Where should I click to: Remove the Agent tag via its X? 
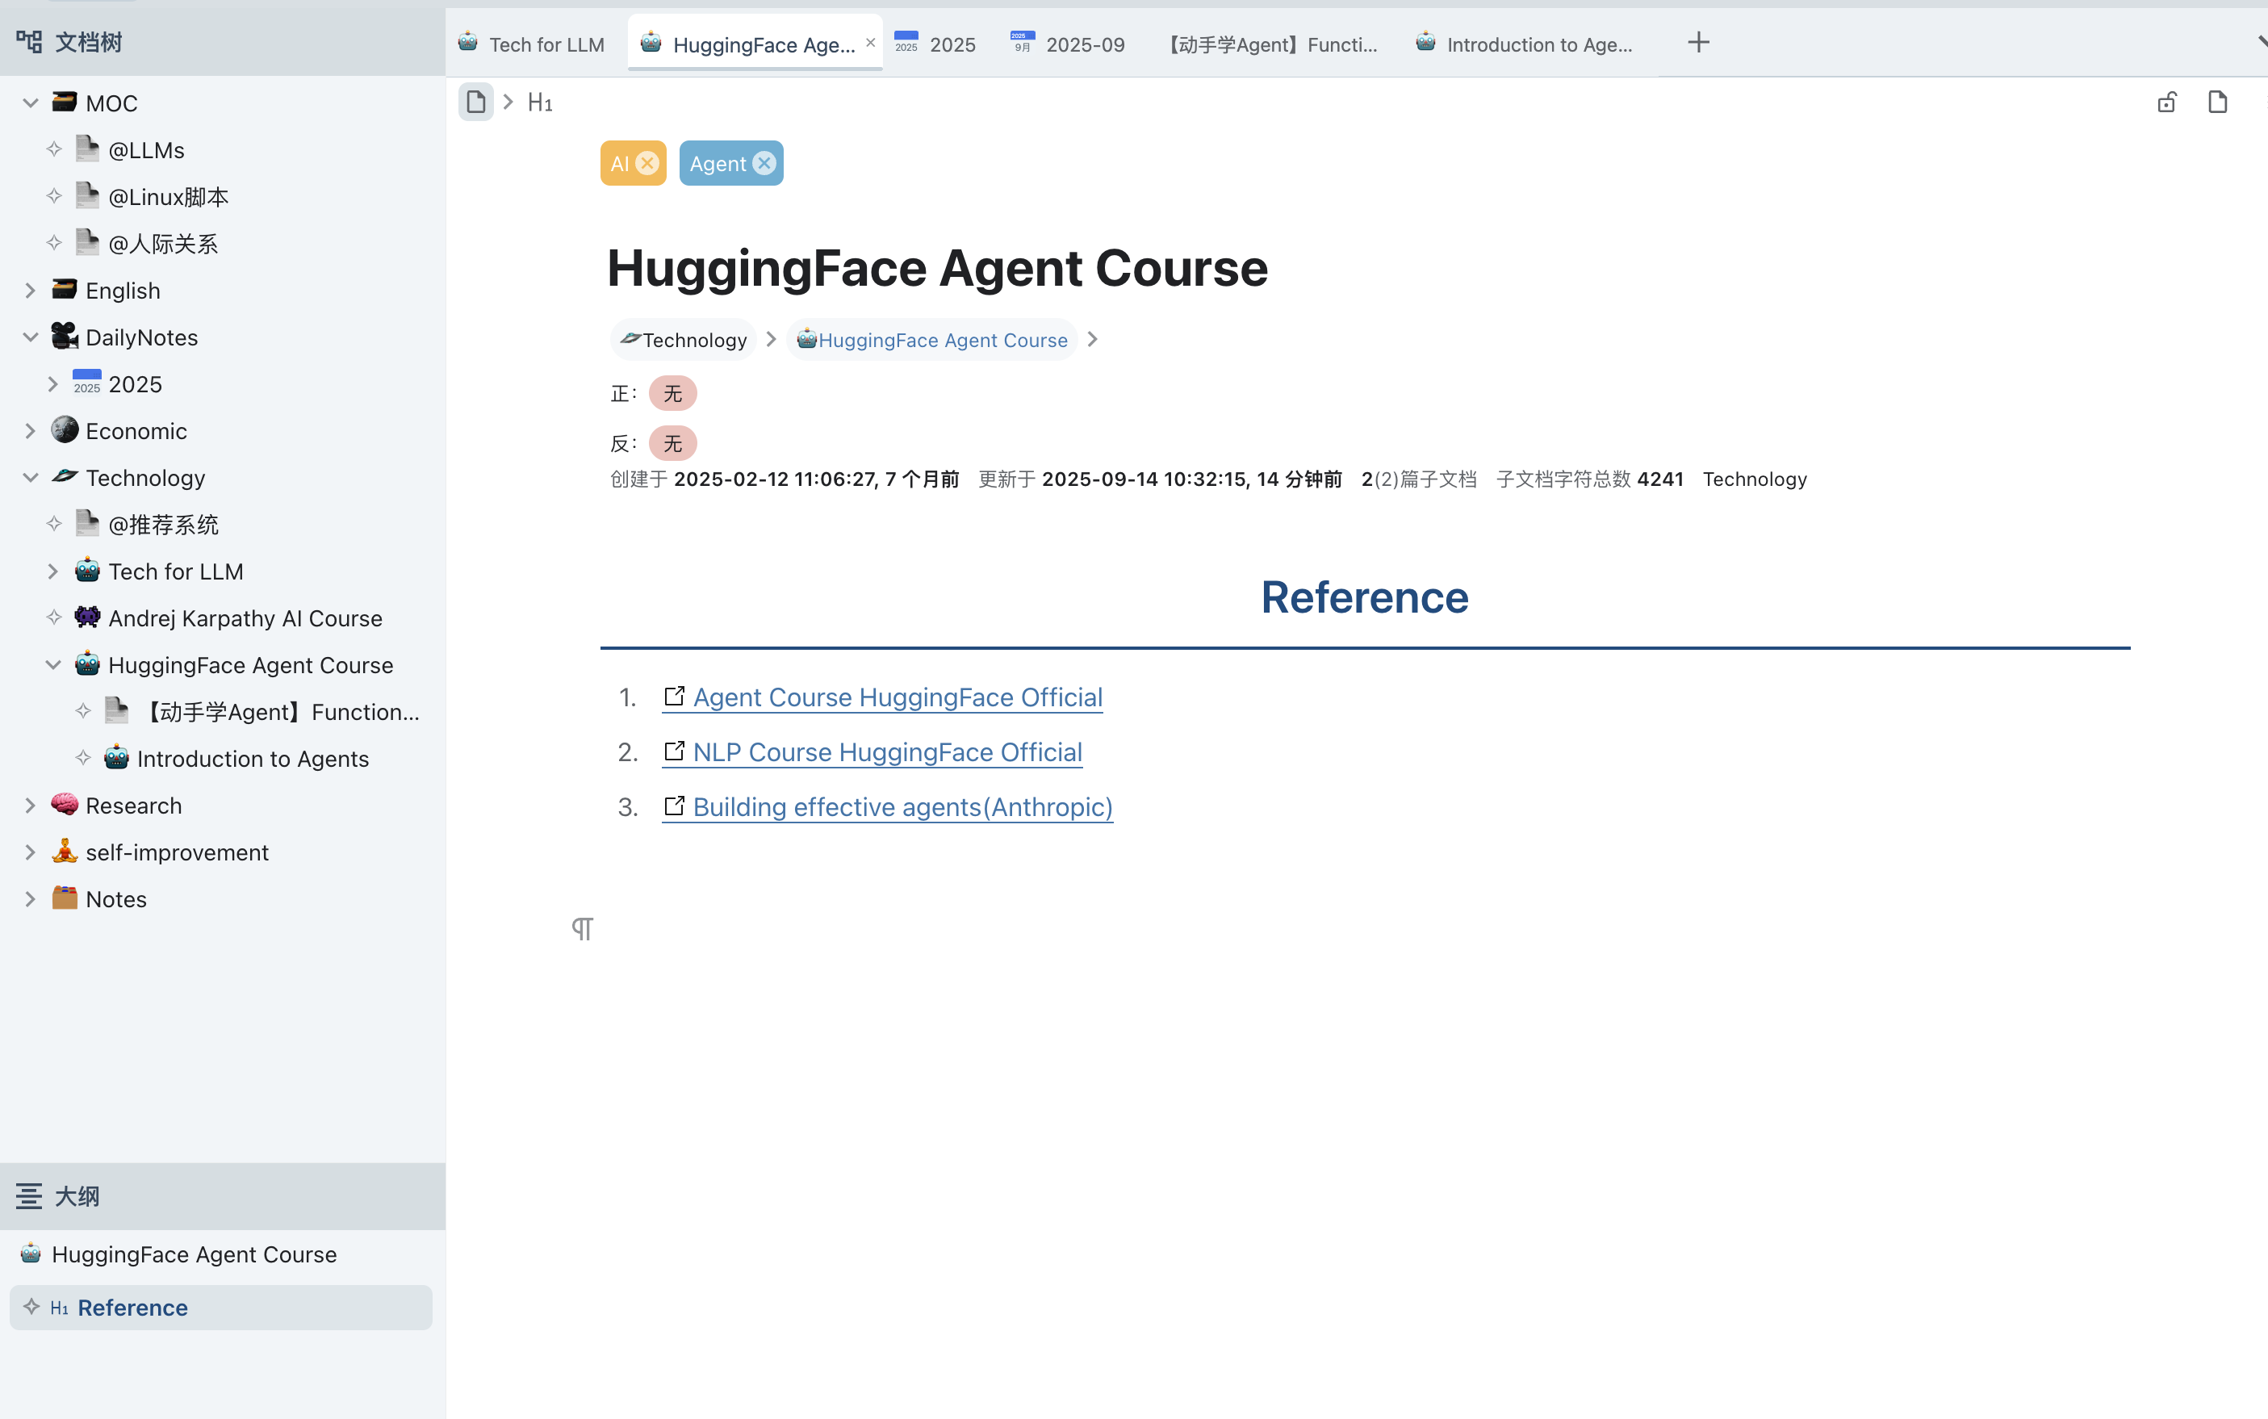(764, 163)
